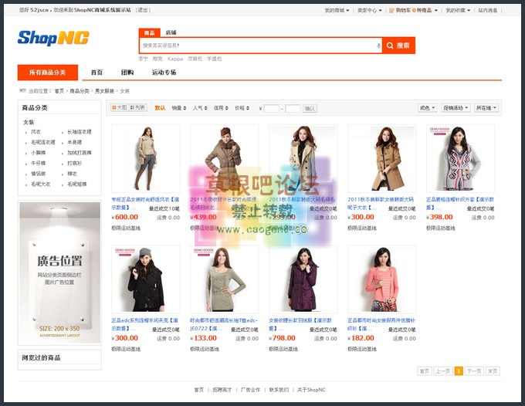Viewport: 525px width, 406px height.
Task: Open the 团购 navigation menu item
Action: click(127, 73)
